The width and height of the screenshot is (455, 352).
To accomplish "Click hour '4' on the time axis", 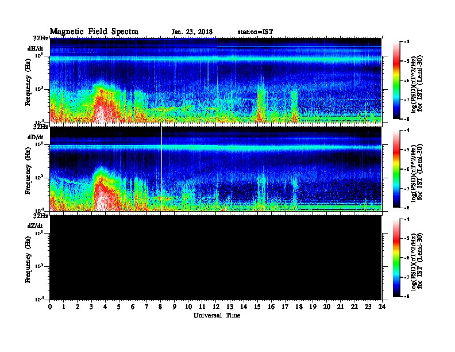I will tap(105, 307).
